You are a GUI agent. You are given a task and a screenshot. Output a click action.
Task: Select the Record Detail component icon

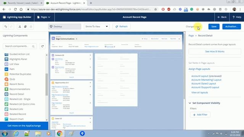coord(6,94)
